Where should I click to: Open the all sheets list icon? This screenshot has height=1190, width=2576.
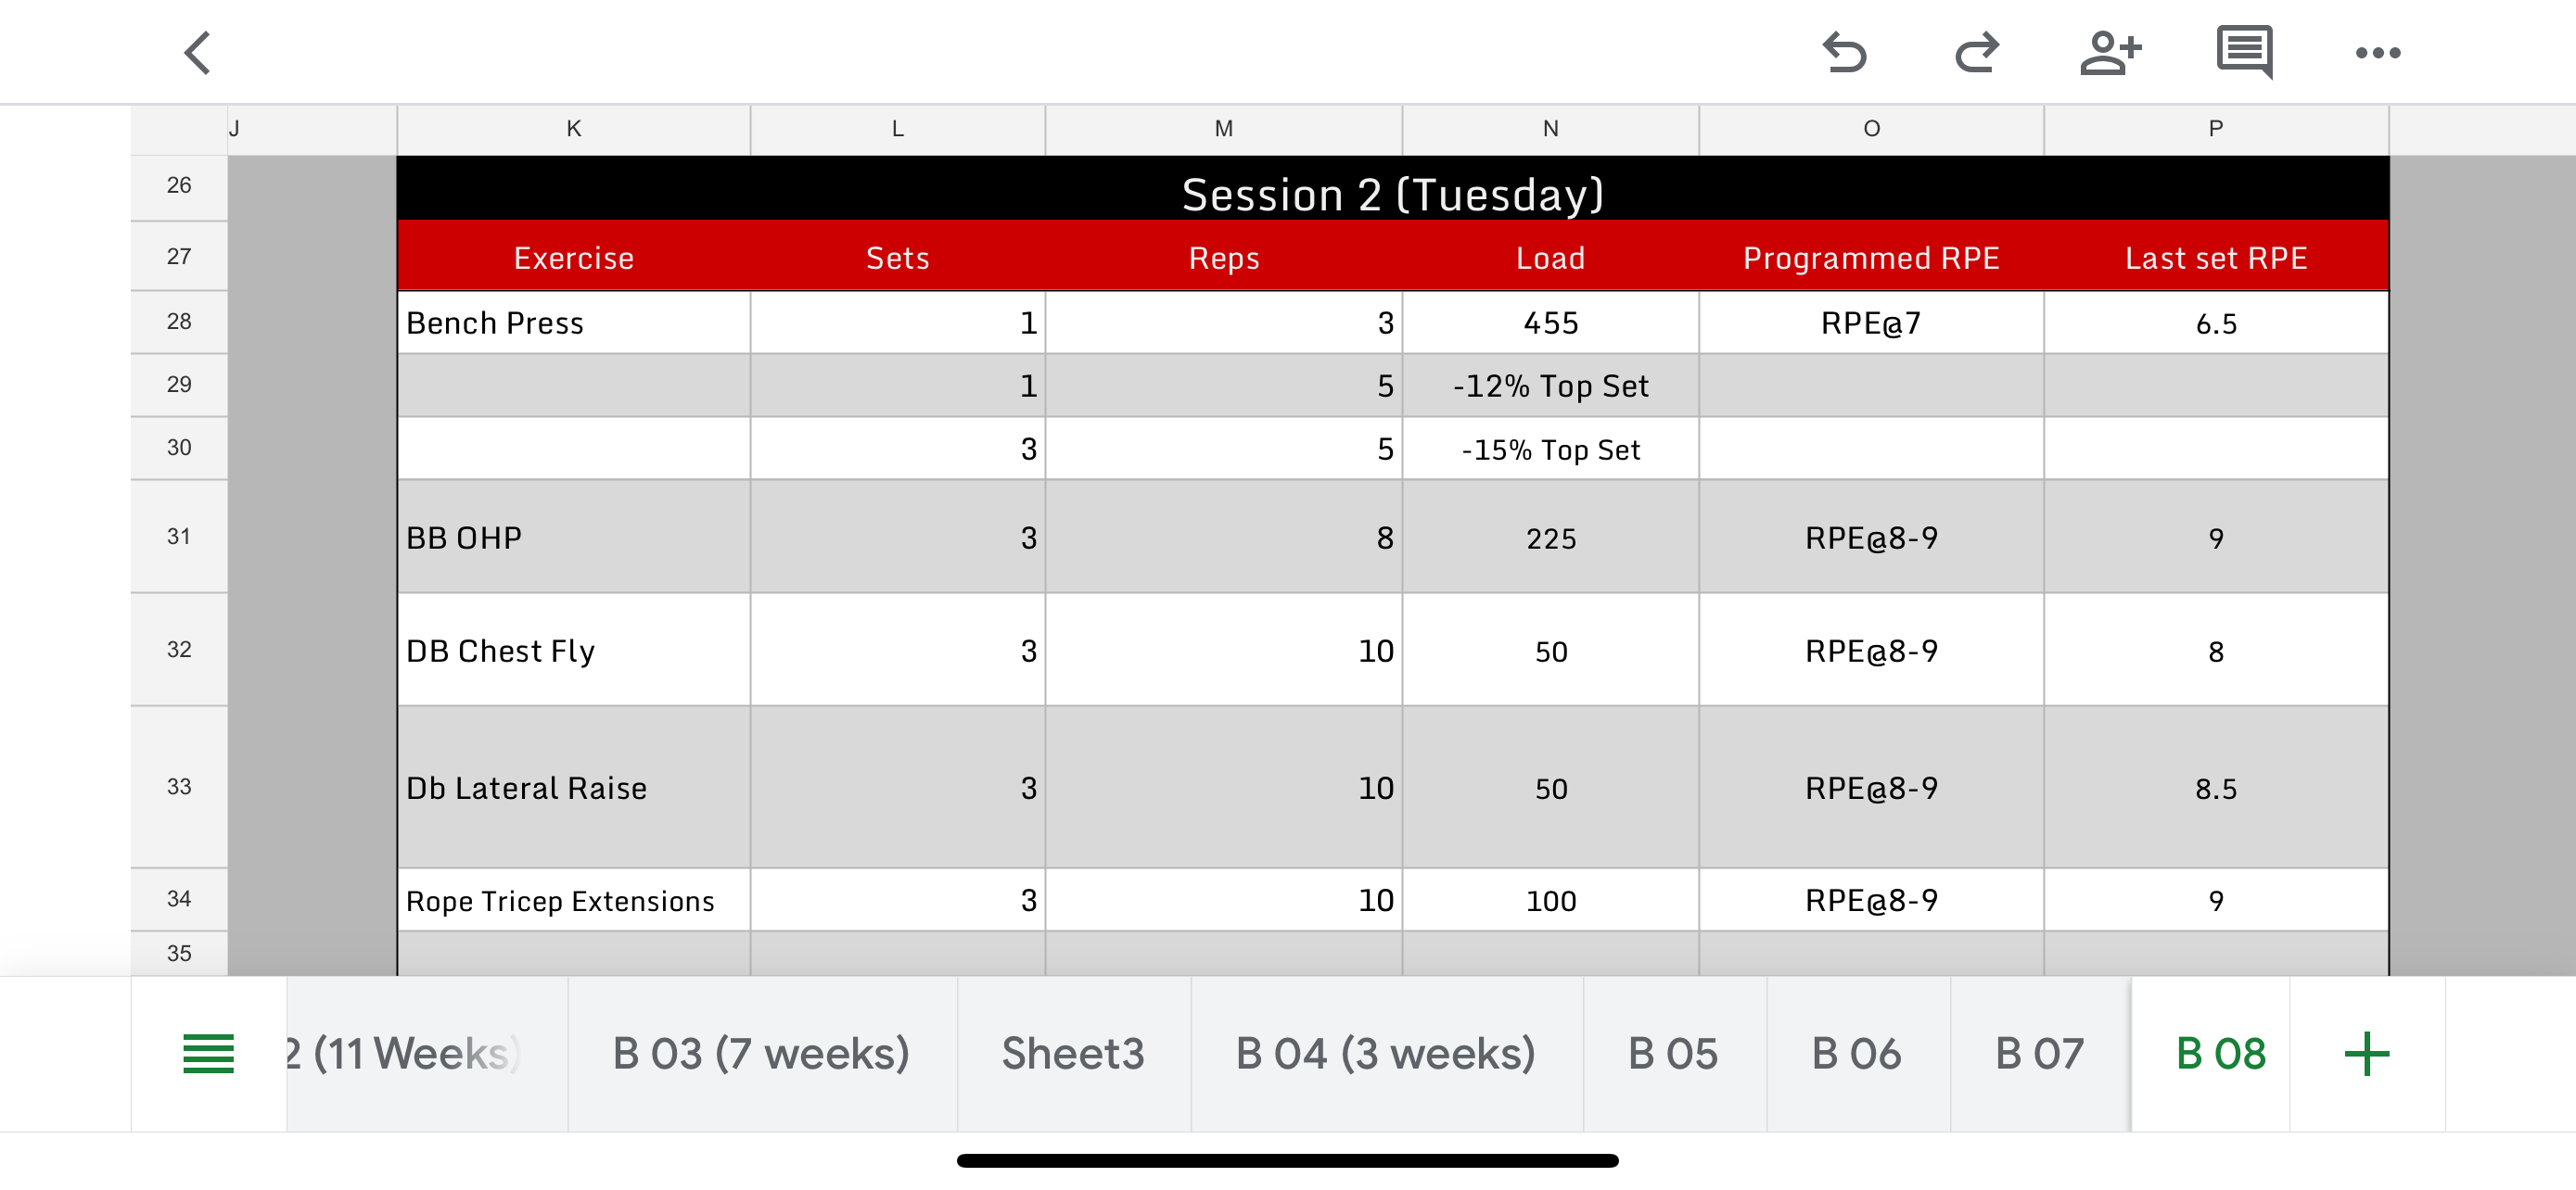tap(208, 1054)
